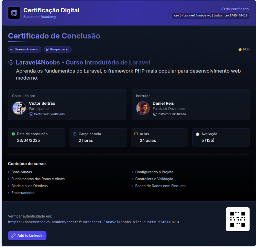Click the Participante role text
The image size is (256, 247).
(39, 109)
